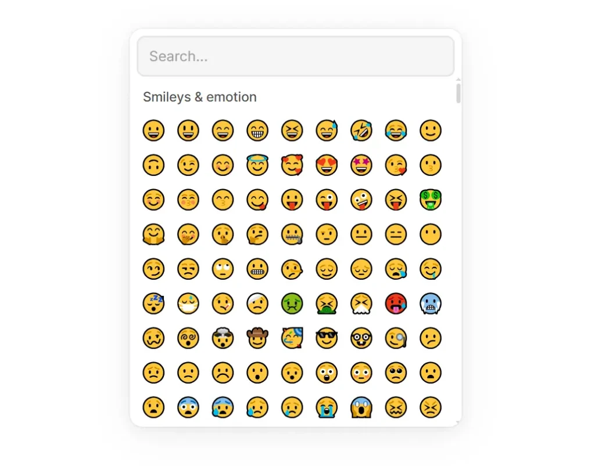
Task: Choose the hugging face emoji
Action: [153, 234]
